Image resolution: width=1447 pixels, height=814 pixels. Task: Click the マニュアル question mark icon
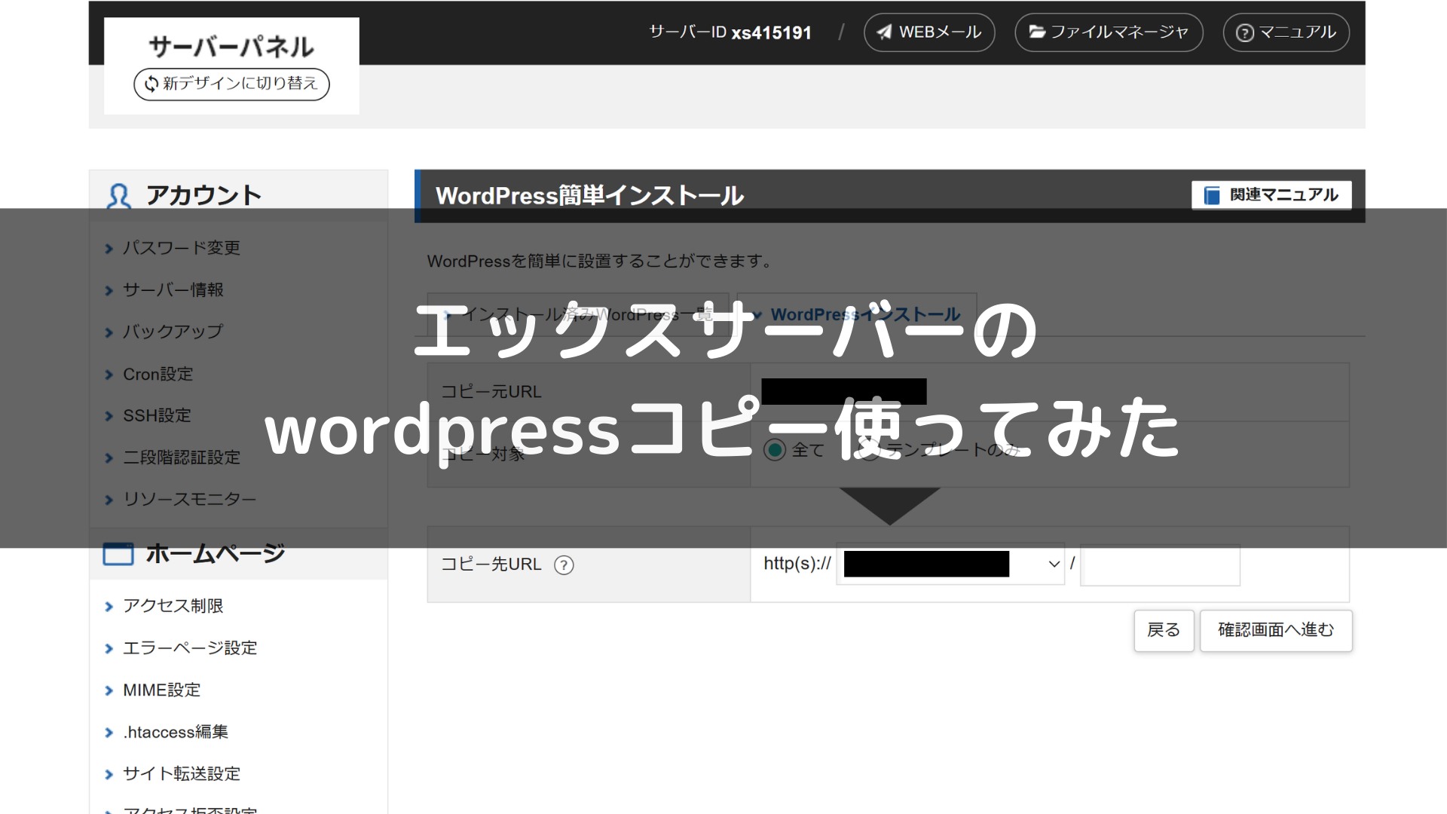(1245, 32)
